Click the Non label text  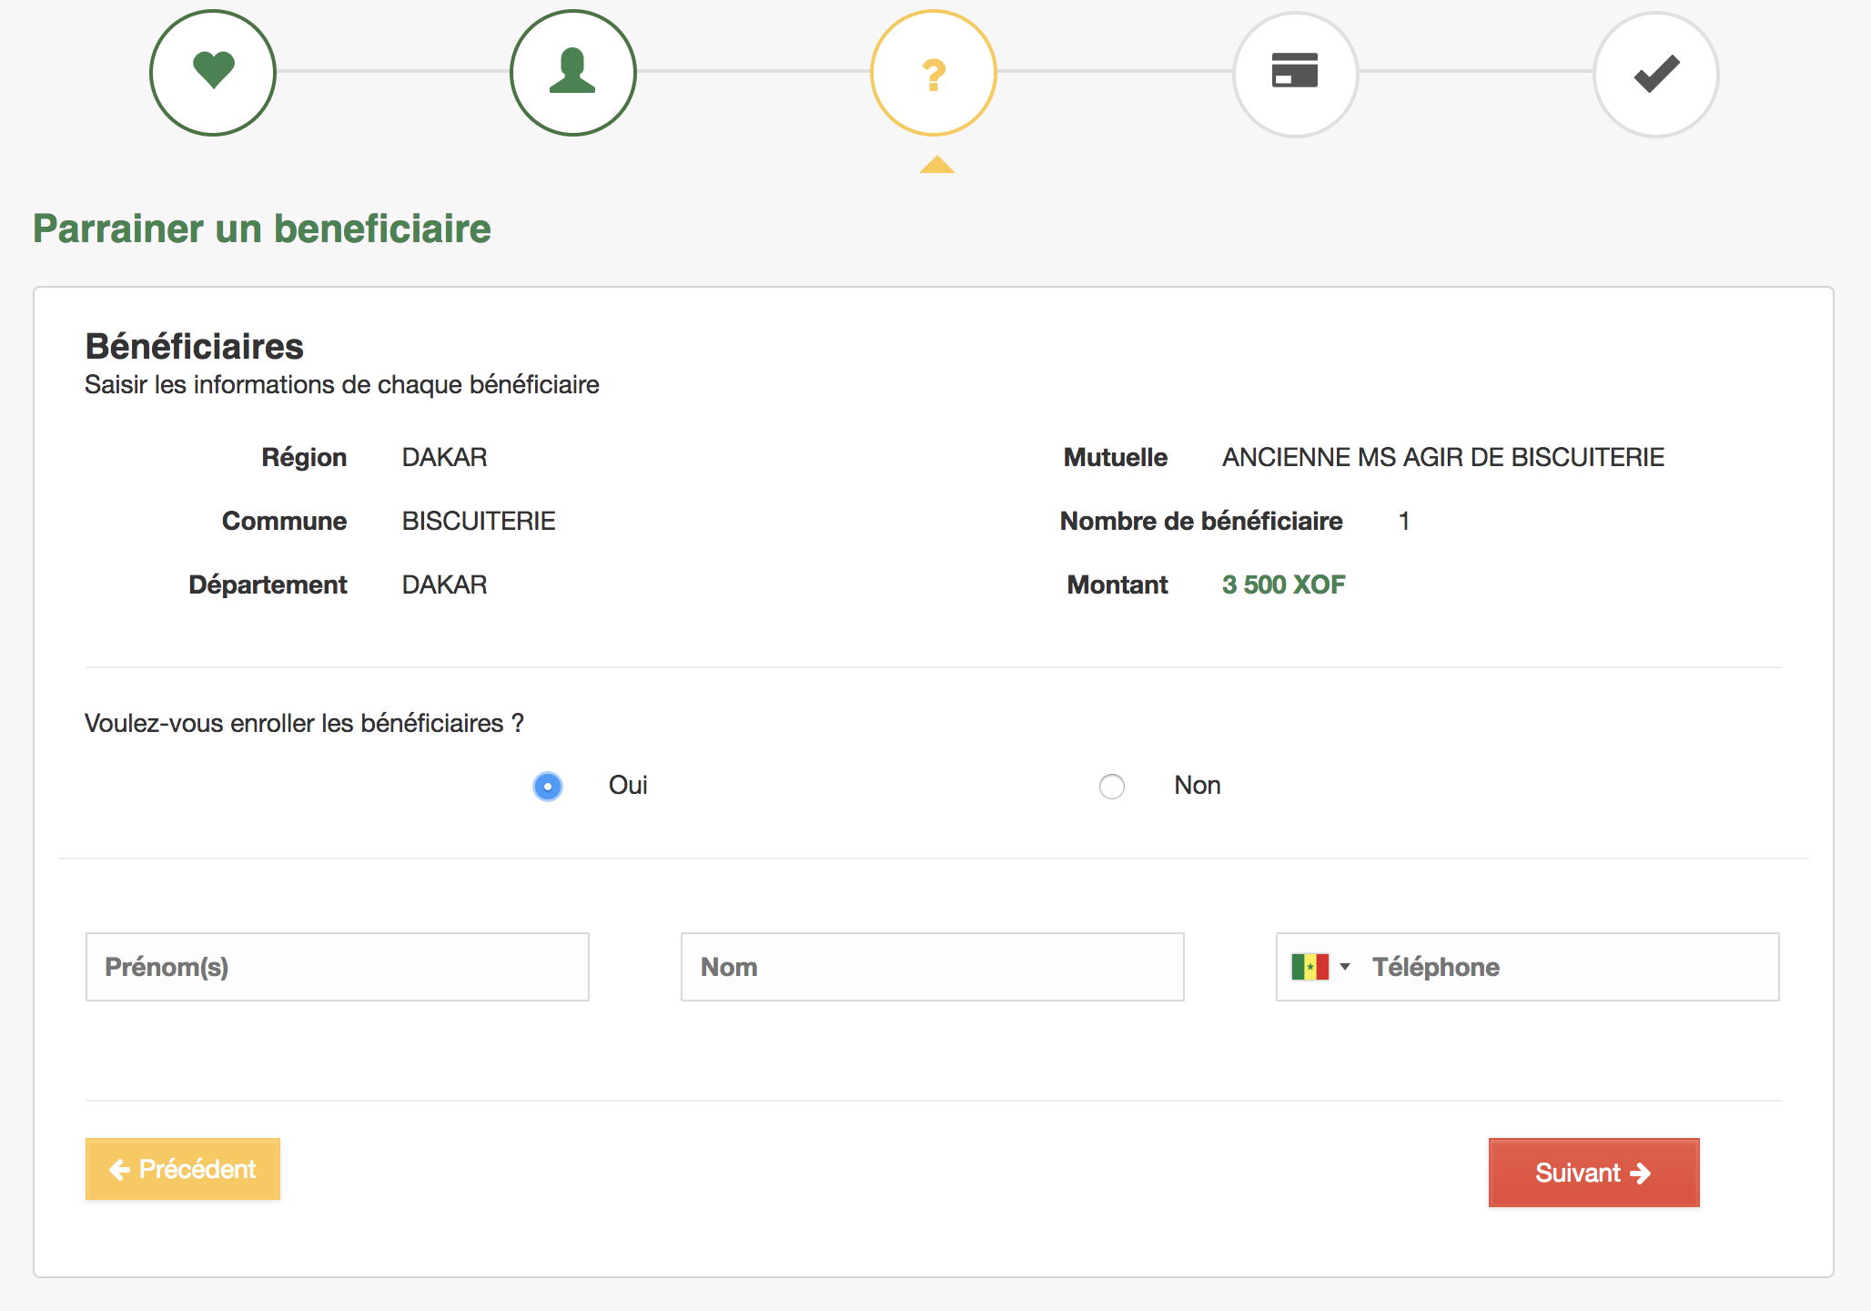pyautogui.click(x=1197, y=786)
